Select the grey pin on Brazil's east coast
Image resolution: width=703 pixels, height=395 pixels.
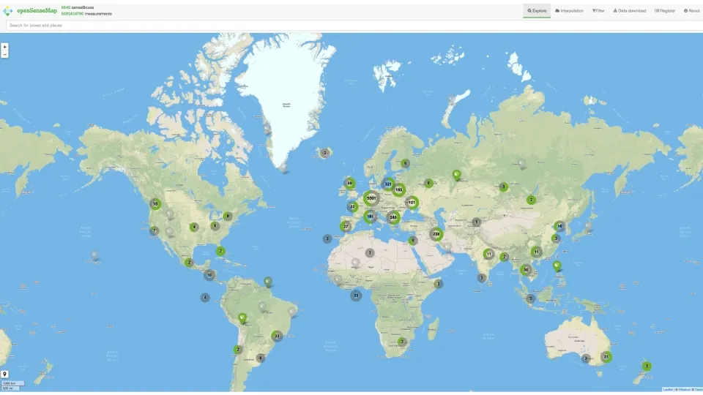point(292,312)
